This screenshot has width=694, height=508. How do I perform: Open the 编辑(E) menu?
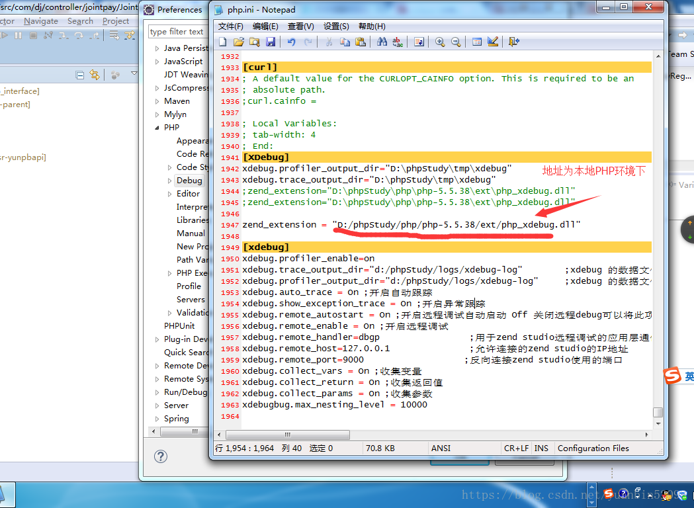click(265, 26)
